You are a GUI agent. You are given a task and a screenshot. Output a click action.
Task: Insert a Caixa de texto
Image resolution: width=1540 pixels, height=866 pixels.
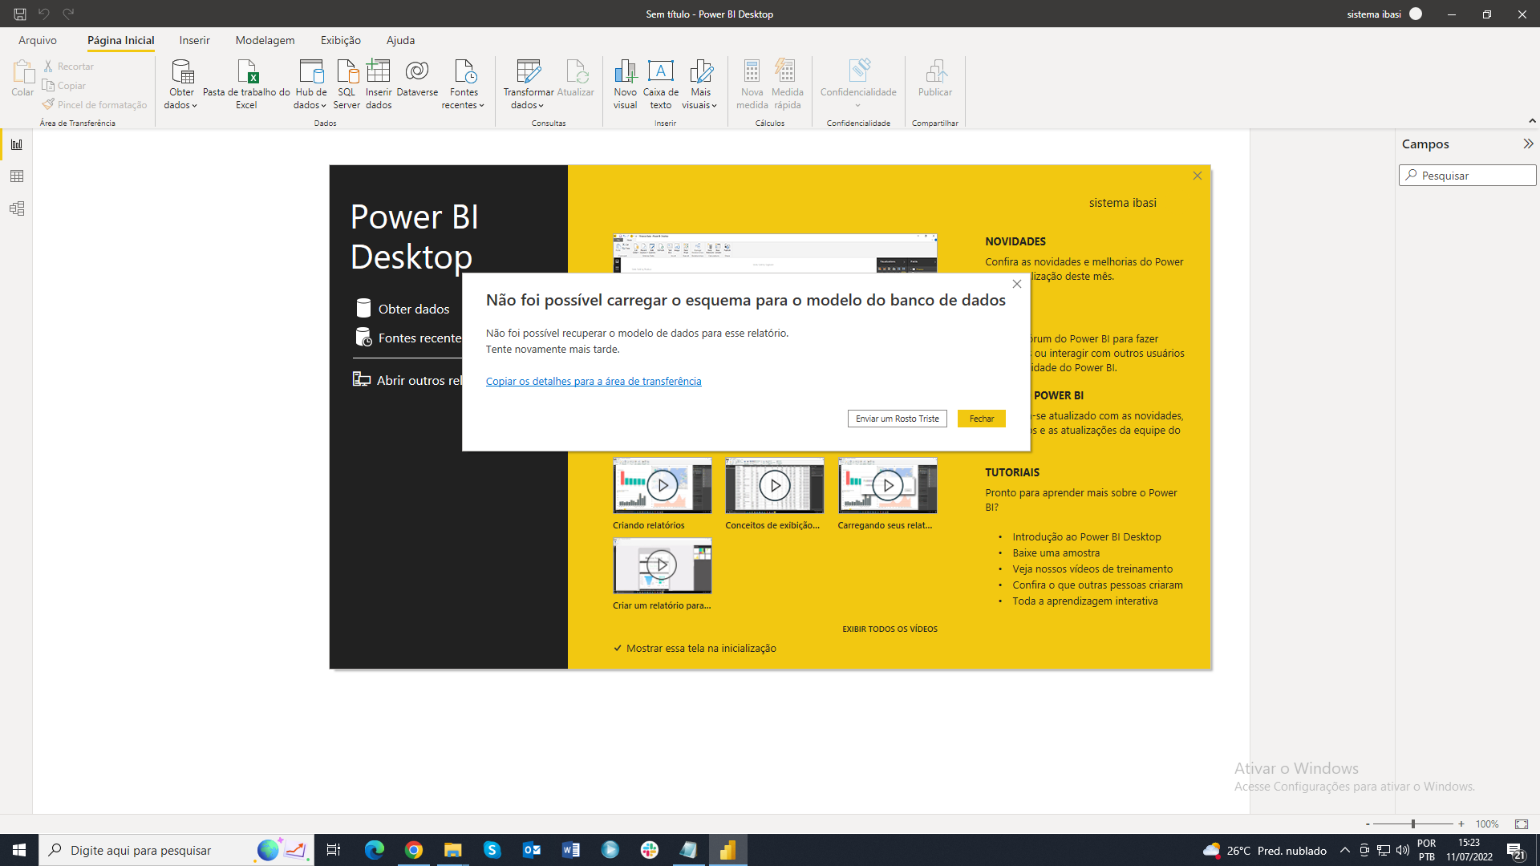tap(661, 84)
